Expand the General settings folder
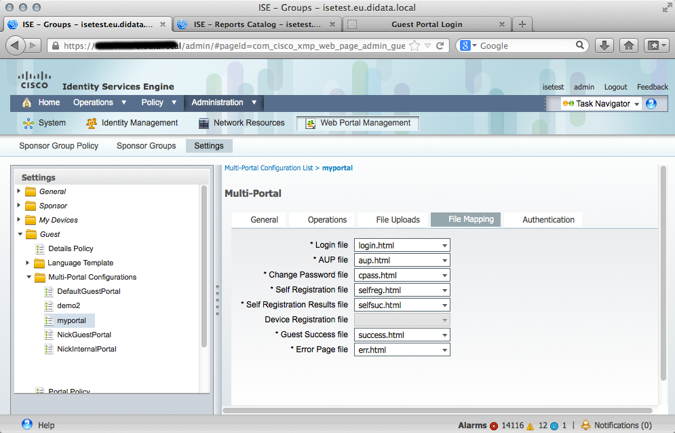This screenshot has height=433, width=675. pyautogui.click(x=19, y=191)
